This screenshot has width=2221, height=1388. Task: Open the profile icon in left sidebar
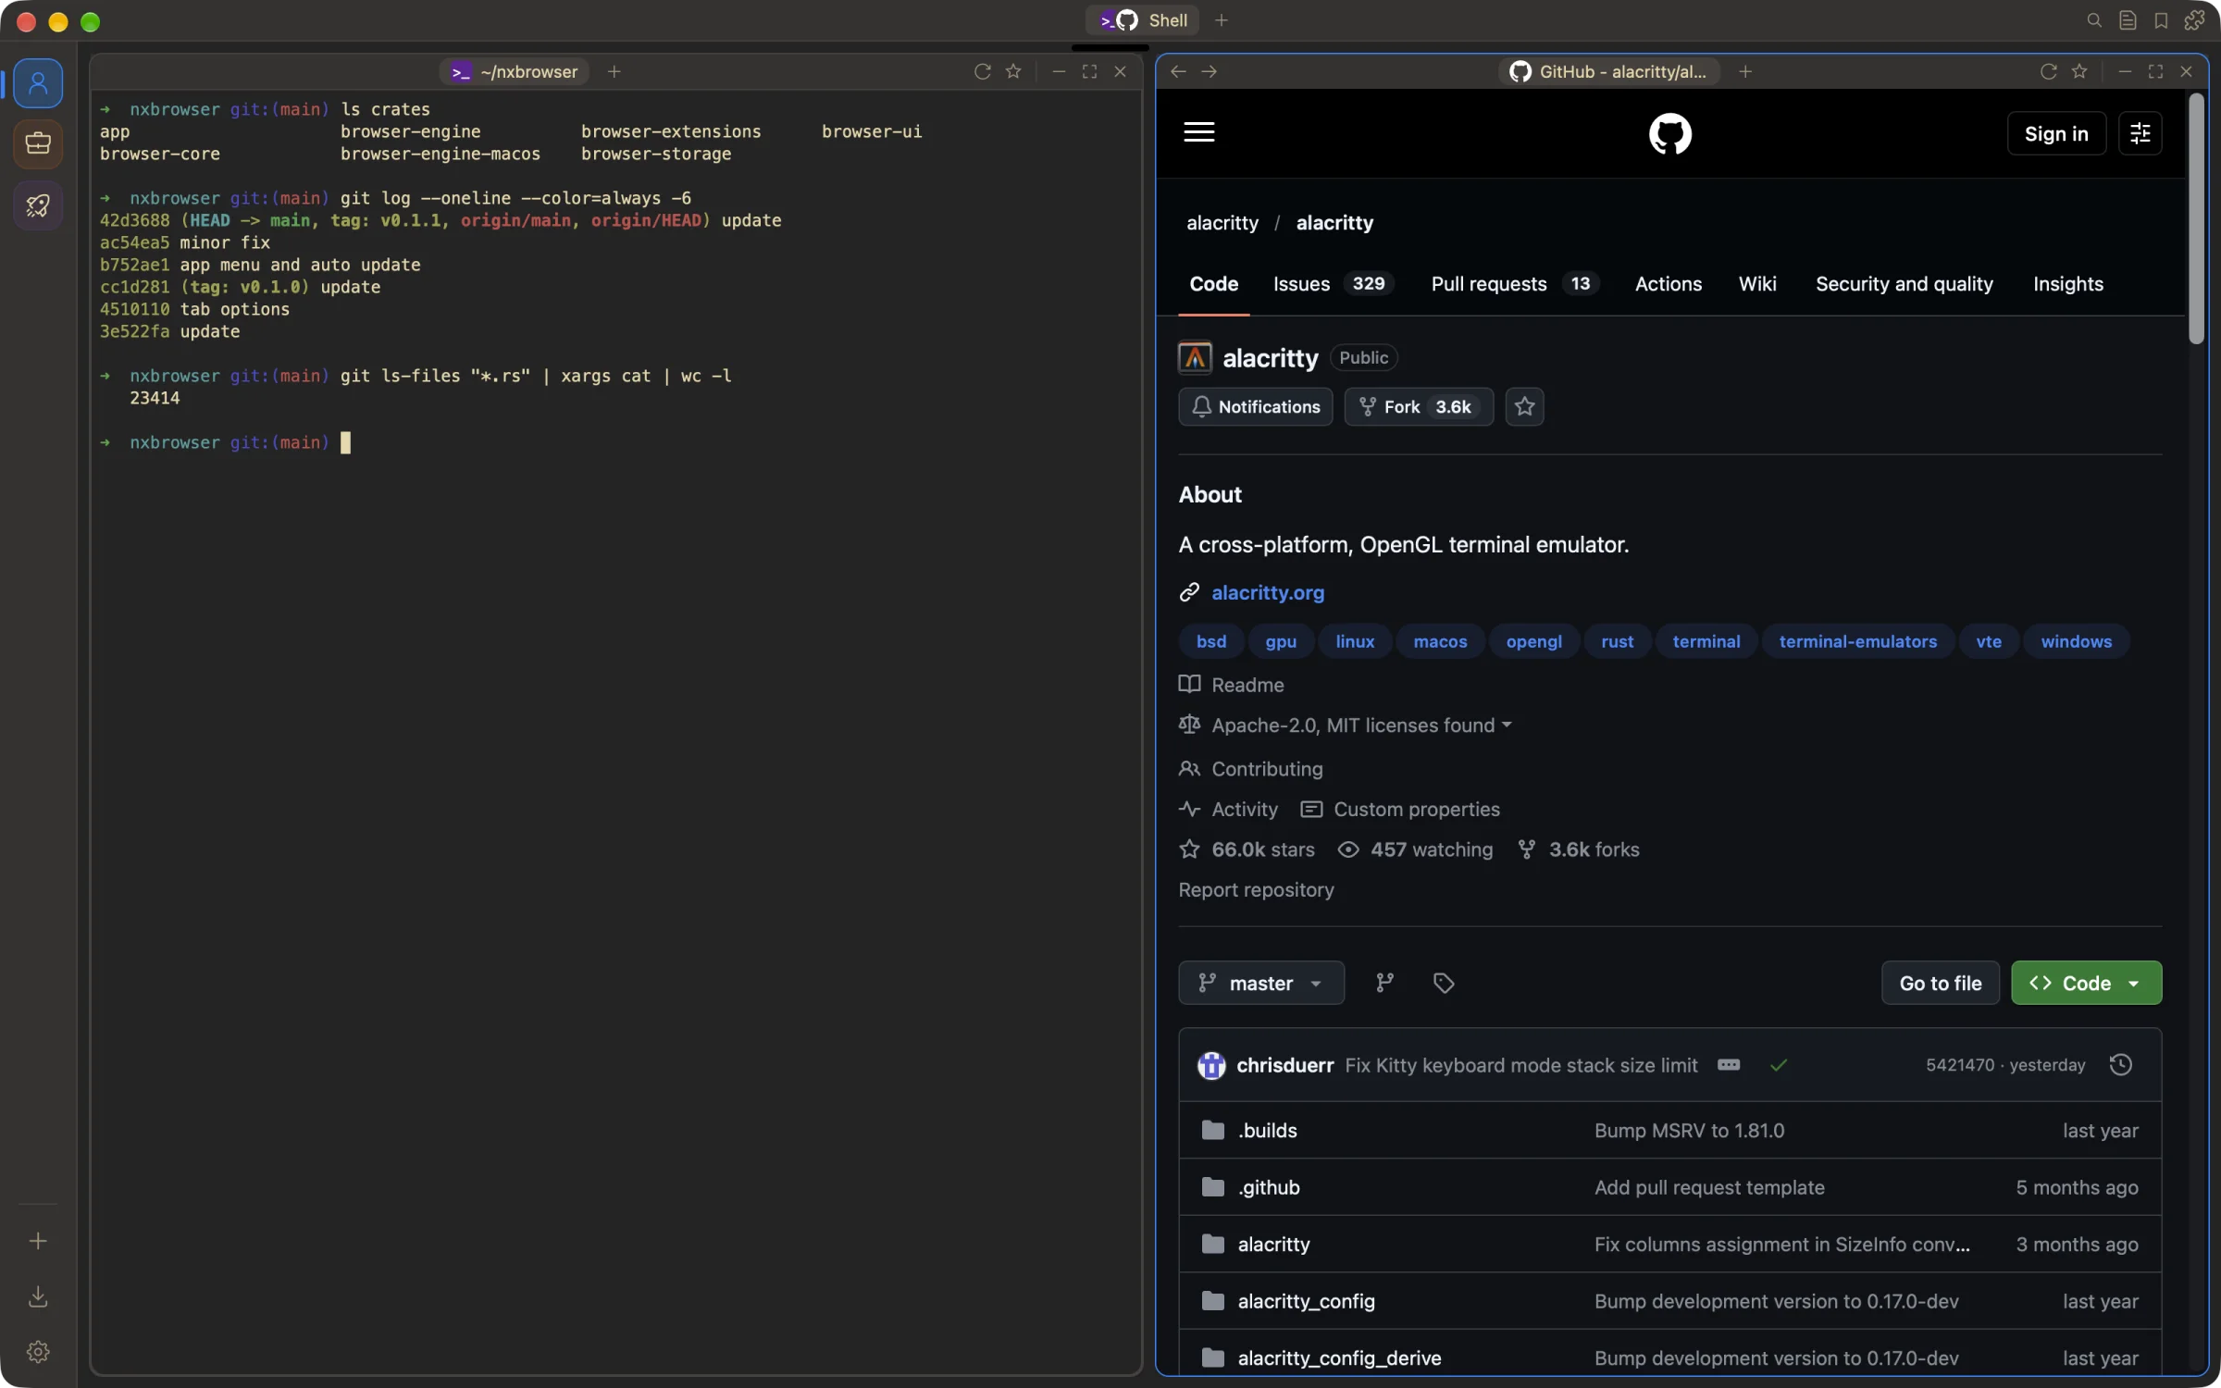click(38, 83)
